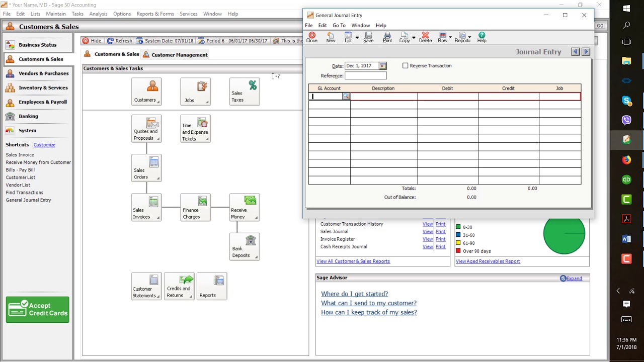Go to next journal entry arrow

586,52
